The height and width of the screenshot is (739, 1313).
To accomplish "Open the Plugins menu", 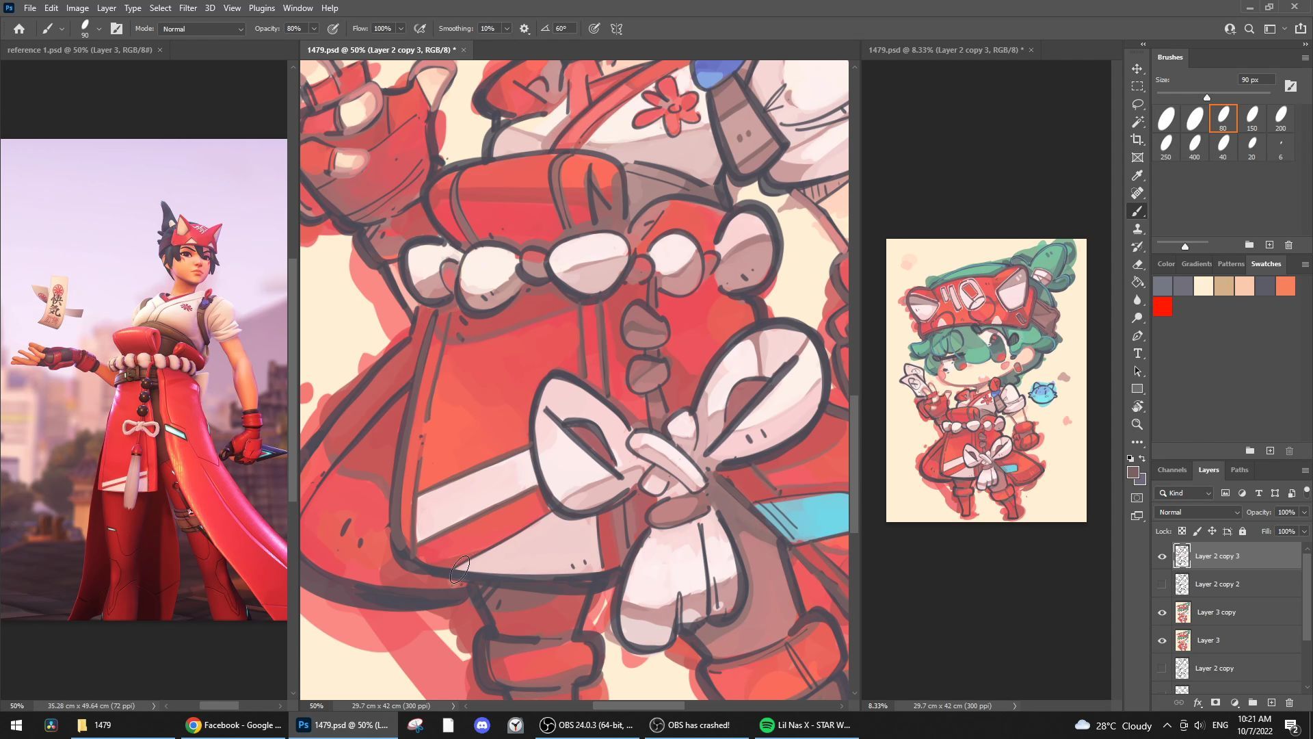I will pyautogui.click(x=261, y=8).
